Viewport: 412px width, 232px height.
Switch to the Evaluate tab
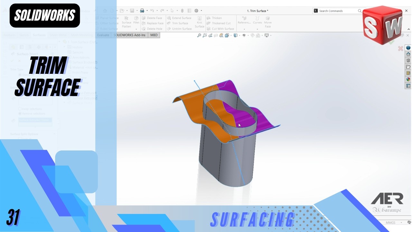point(103,35)
